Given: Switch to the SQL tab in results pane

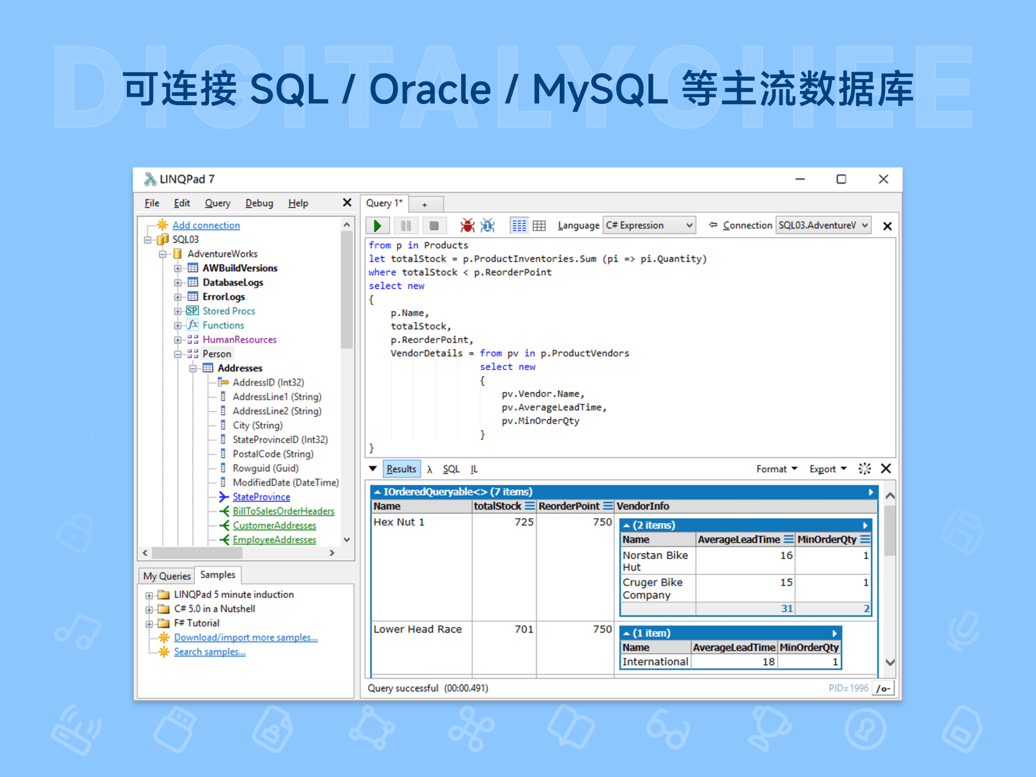Looking at the screenshot, I should tap(451, 469).
